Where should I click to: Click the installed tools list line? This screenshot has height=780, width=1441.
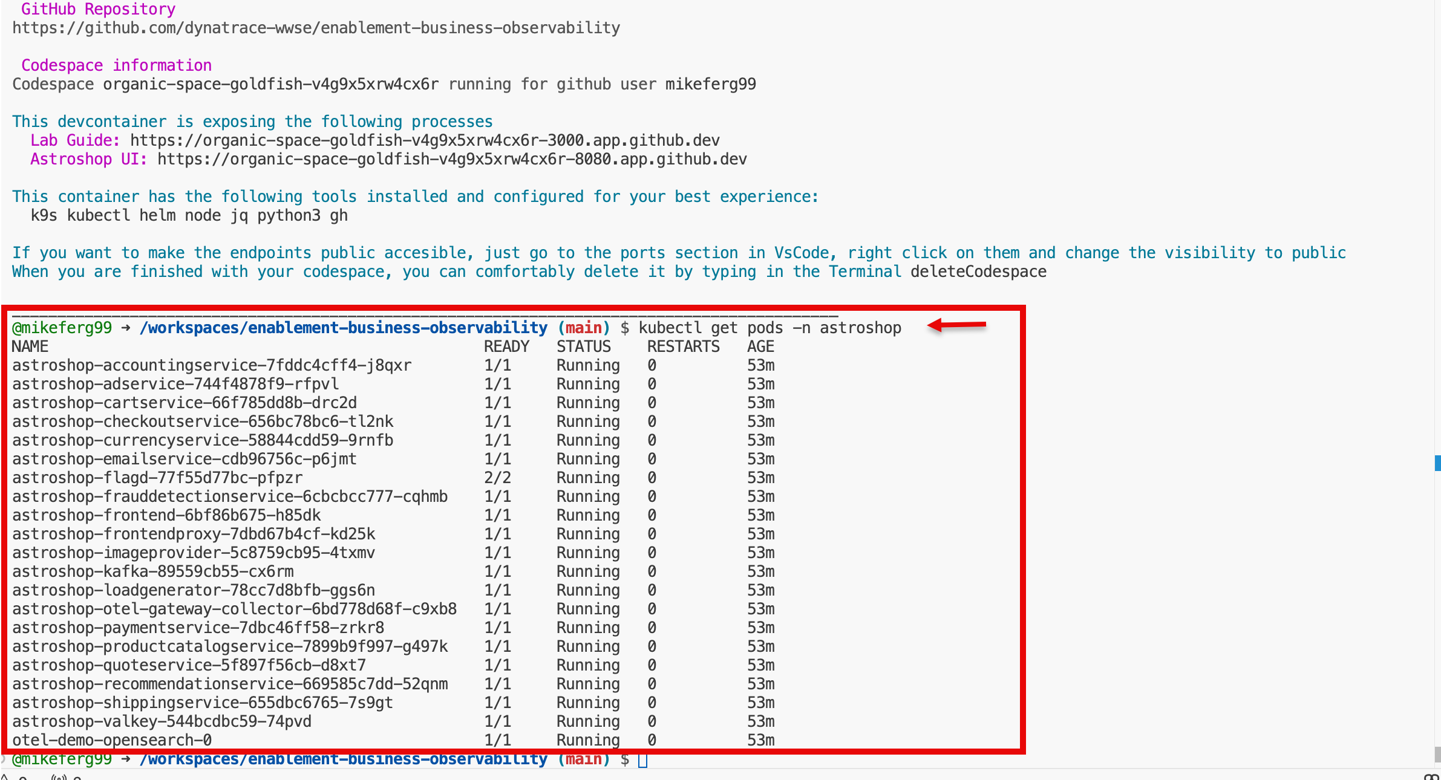[x=189, y=215]
